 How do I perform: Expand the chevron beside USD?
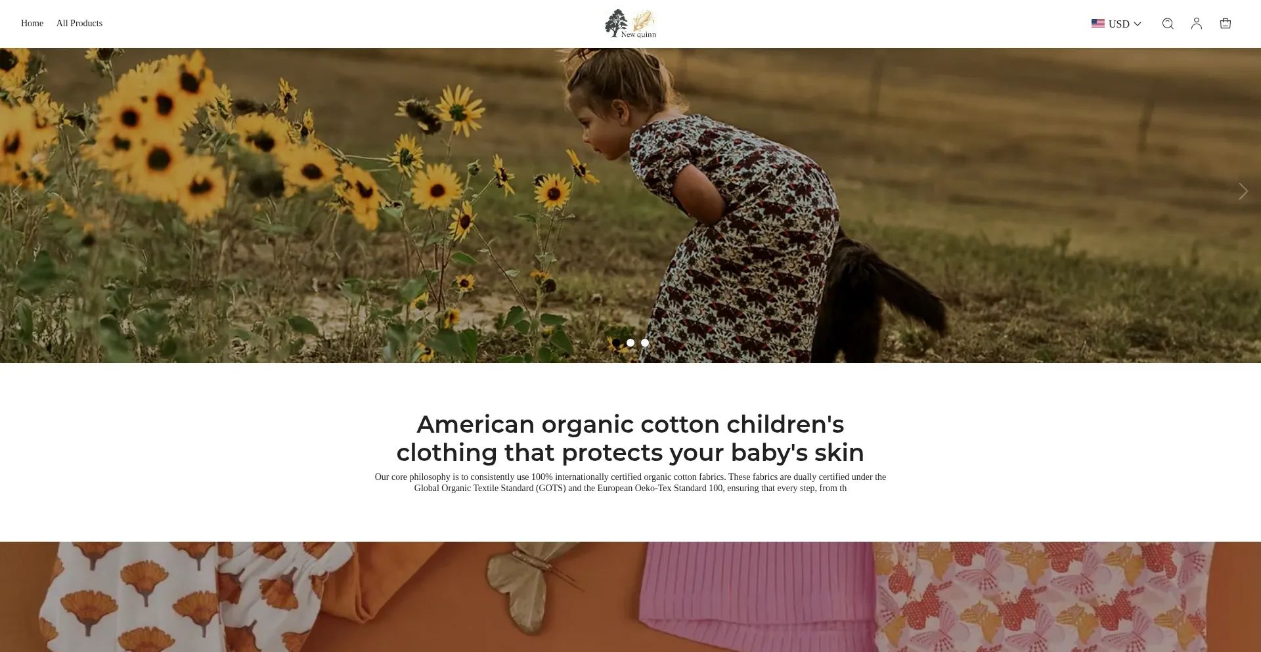[x=1138, y=24]
